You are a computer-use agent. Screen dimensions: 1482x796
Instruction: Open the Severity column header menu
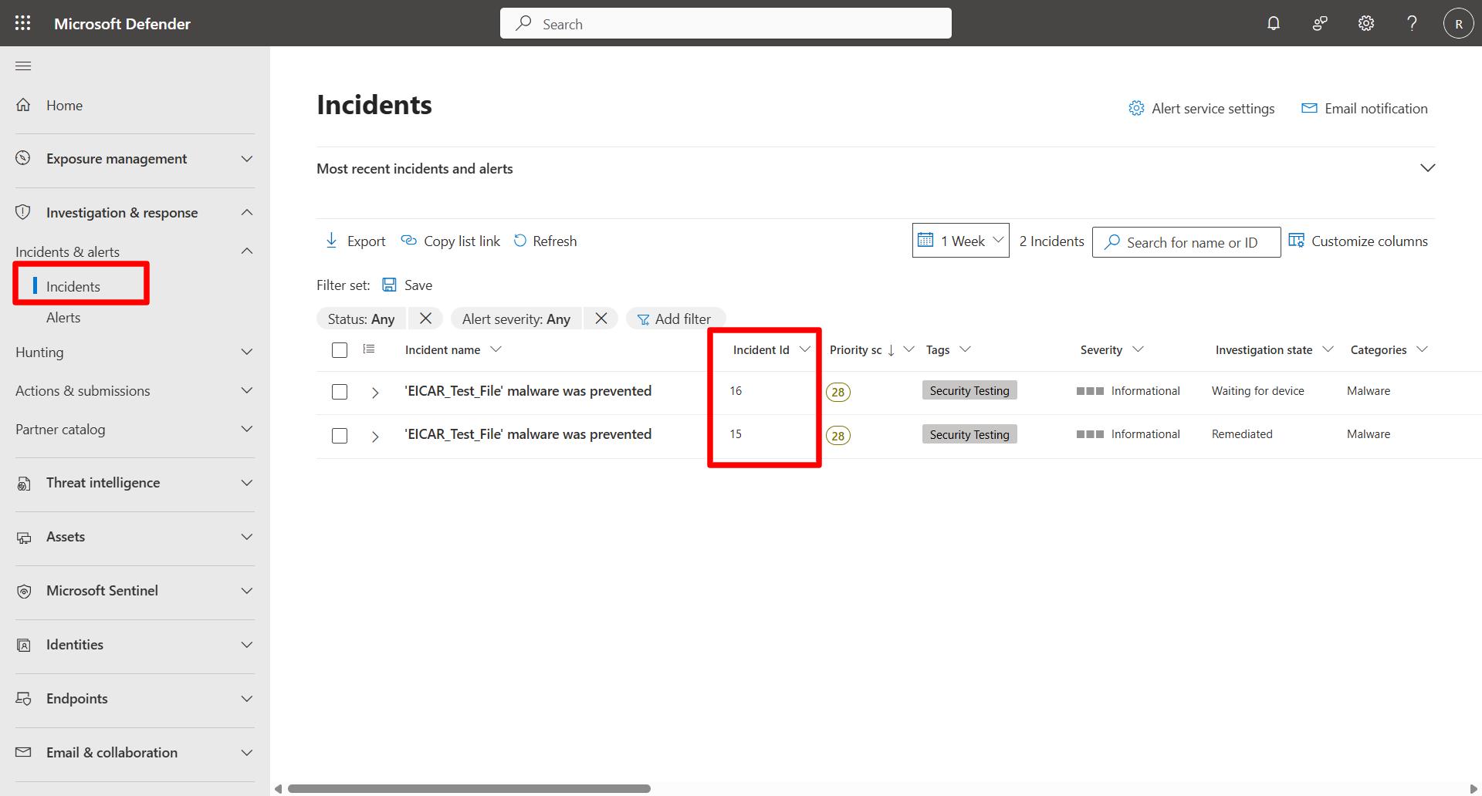(x=1137, y=349)
